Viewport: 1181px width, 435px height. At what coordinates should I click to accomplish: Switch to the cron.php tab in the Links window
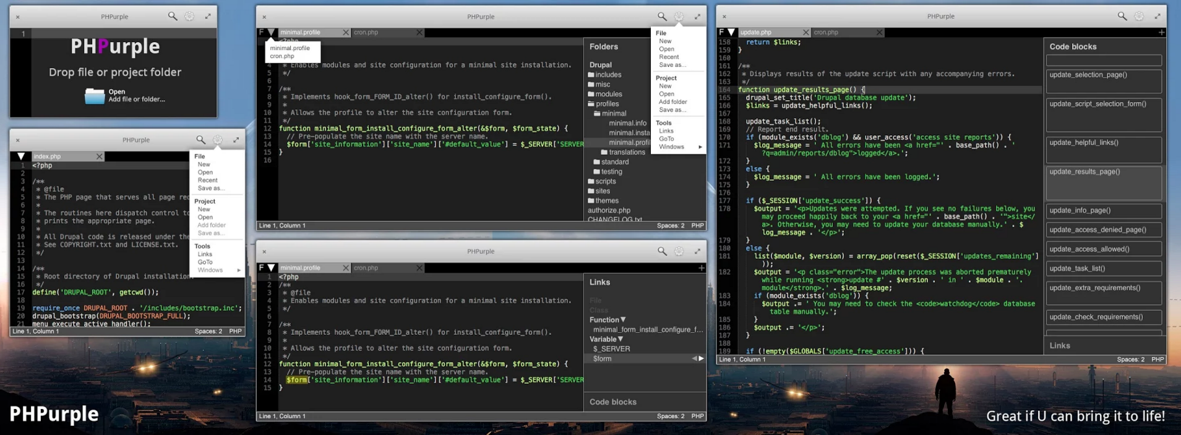366,268
